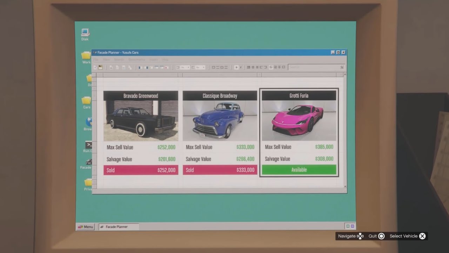Viewport: 449px width, 253px height.
Task: Click the Navigate d-pad prompt
Action: pos(350,236)
